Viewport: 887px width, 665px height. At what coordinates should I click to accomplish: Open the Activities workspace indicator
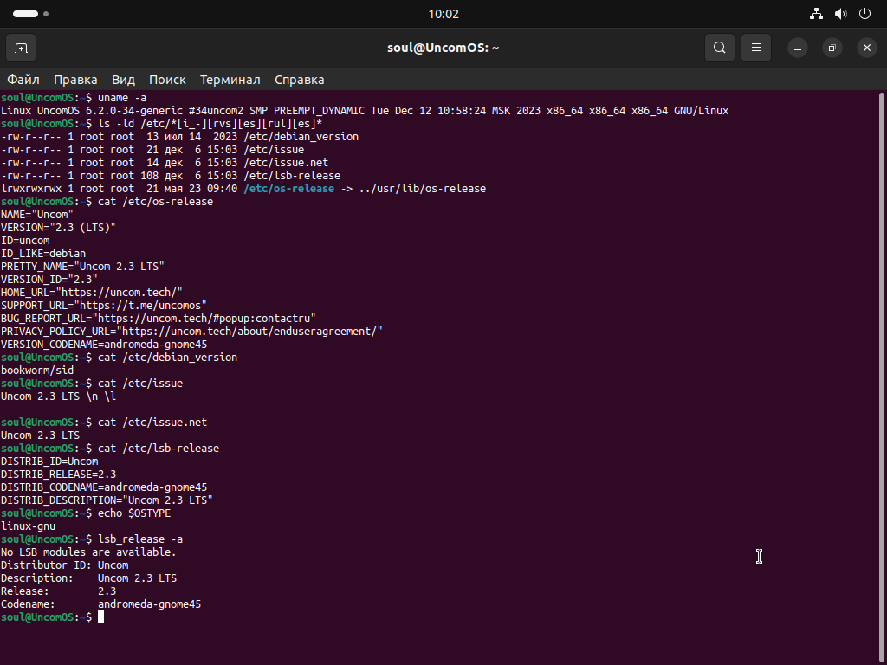30,14
